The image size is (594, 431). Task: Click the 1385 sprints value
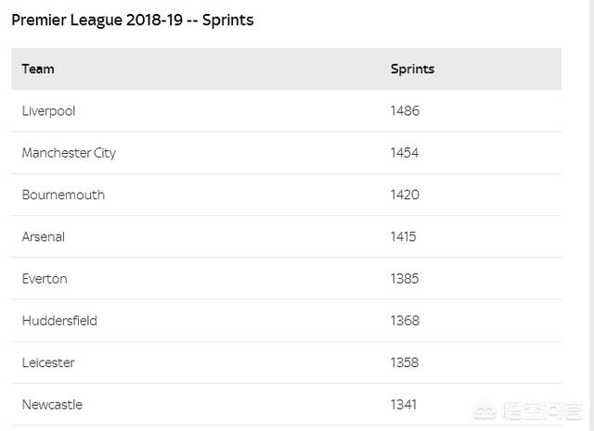tap(405, 279)
